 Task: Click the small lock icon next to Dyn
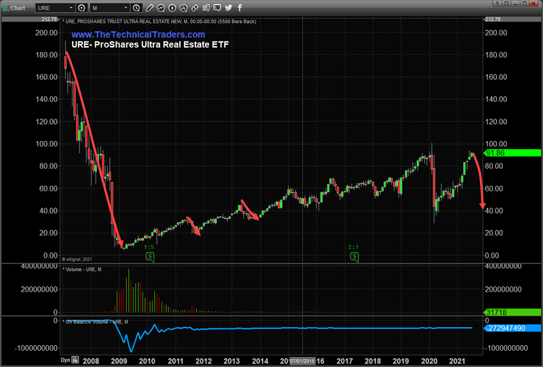coord(75,359)
